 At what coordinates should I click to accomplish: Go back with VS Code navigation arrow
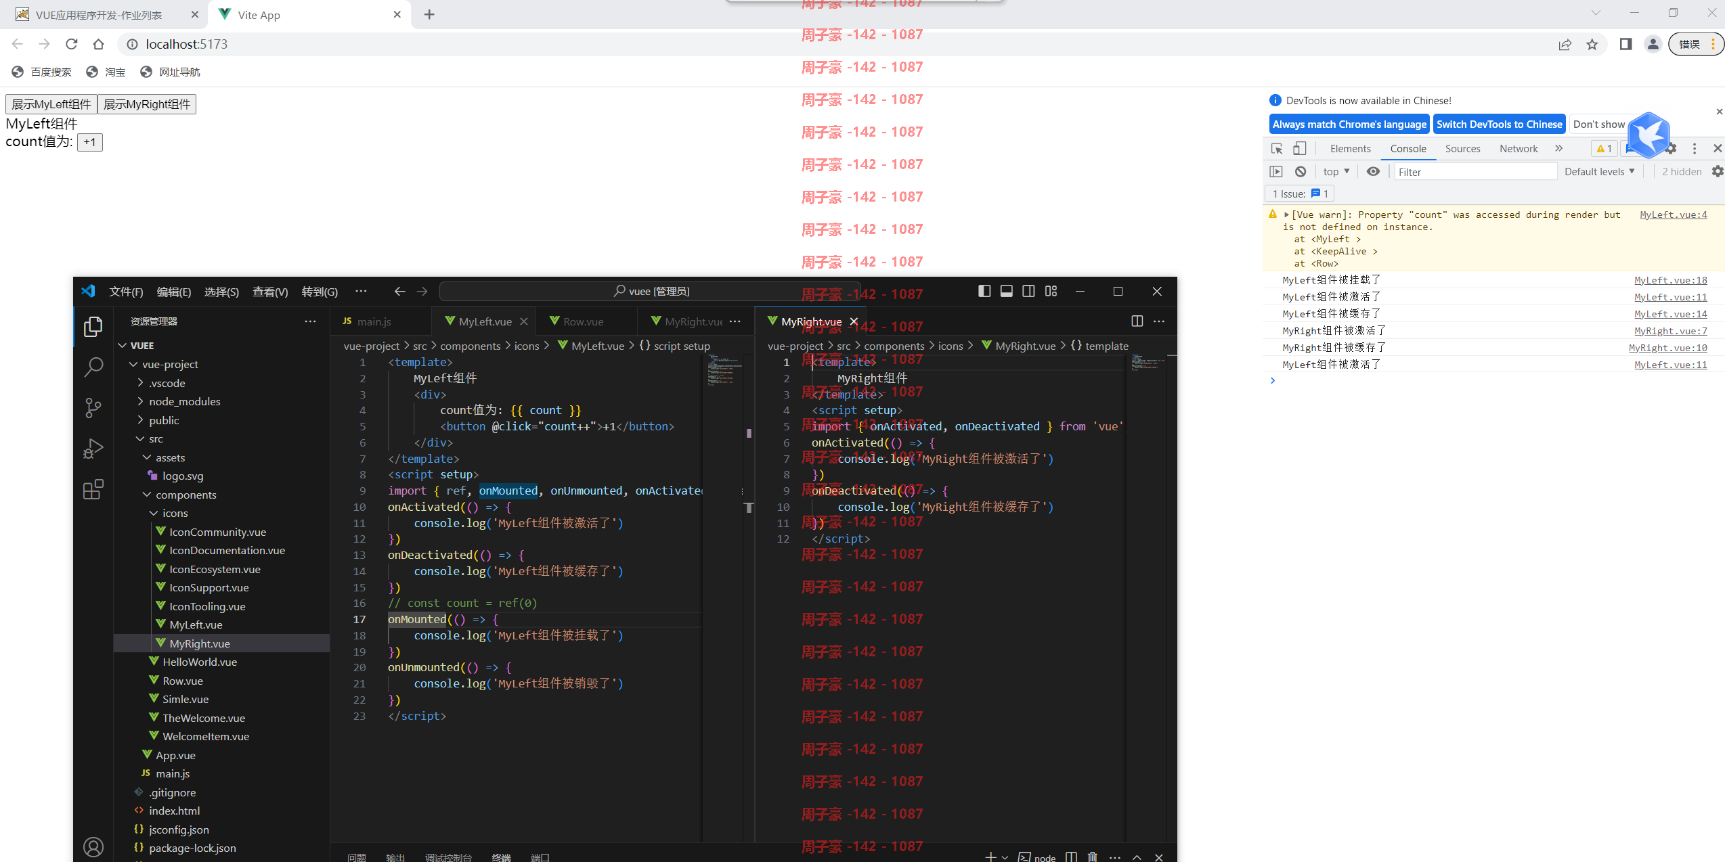point(399,291)
